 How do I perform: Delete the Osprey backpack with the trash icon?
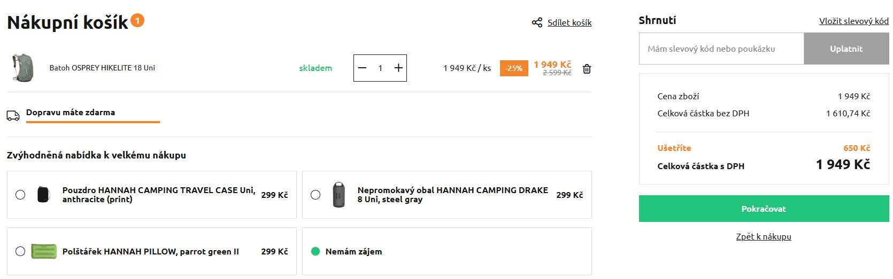click(x=587, y=69)
